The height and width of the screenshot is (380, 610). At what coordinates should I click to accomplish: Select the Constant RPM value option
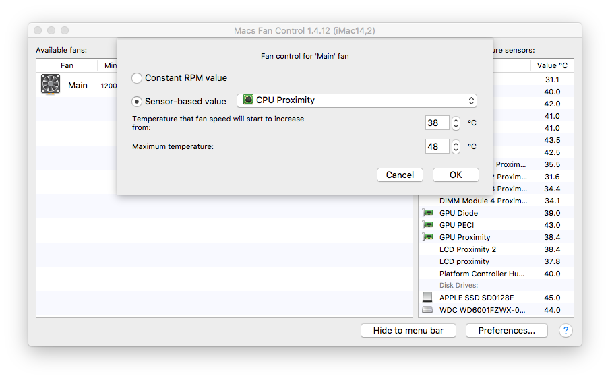tap(137, 77)
